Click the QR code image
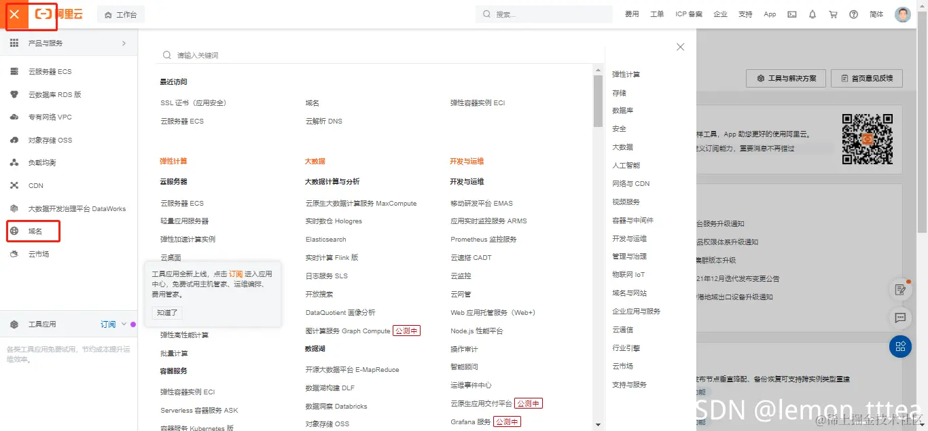928x431 pixels. tap(867, 139)
